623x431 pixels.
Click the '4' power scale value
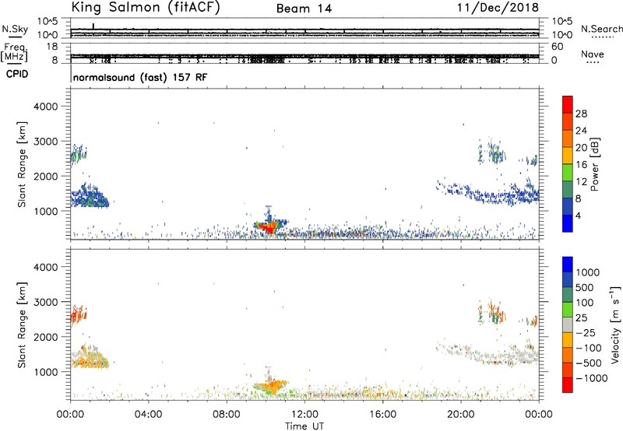(x=578, y=215)
